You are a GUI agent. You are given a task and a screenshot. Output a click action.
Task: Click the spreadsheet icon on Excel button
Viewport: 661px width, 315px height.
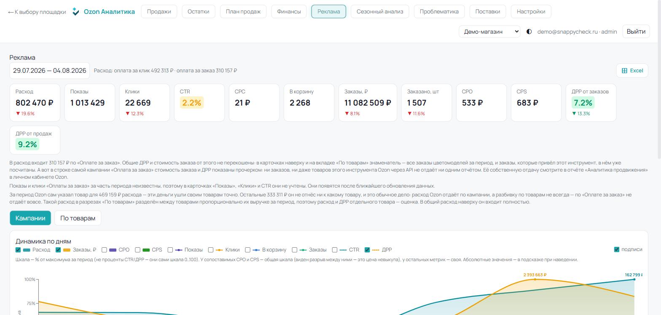point(625,71)
